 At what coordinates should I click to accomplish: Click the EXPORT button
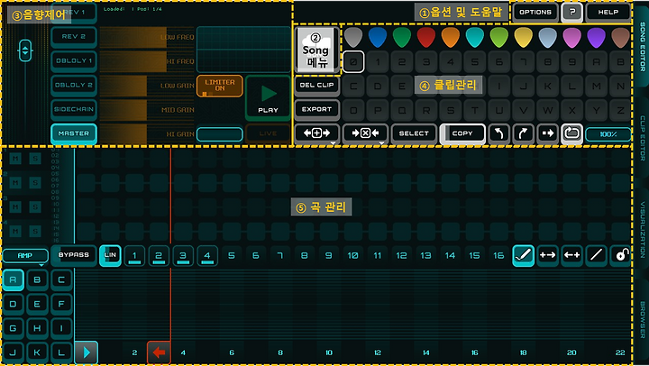click(x=316, y=109)
